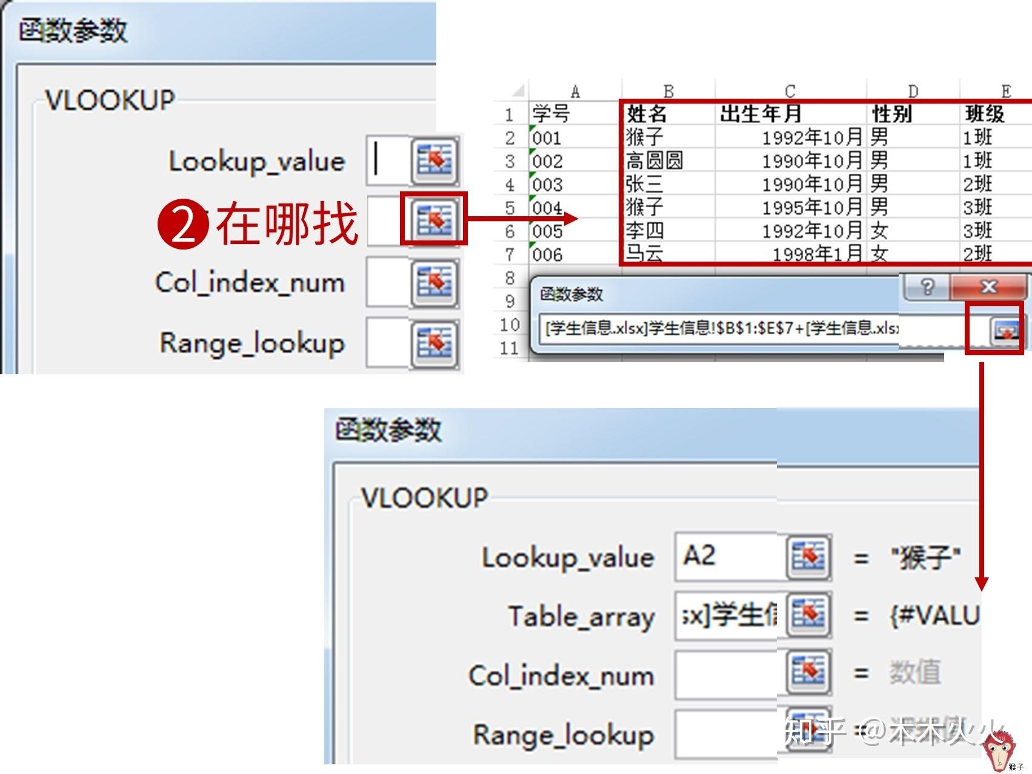Click range selector beside Lookup_value field containing A2

click(x=808, y=556)
